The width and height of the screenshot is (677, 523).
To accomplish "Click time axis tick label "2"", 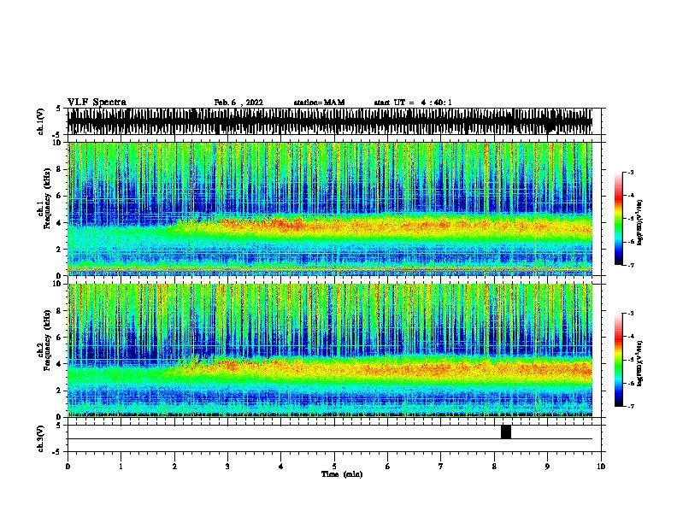I will (x=174, y=466).
